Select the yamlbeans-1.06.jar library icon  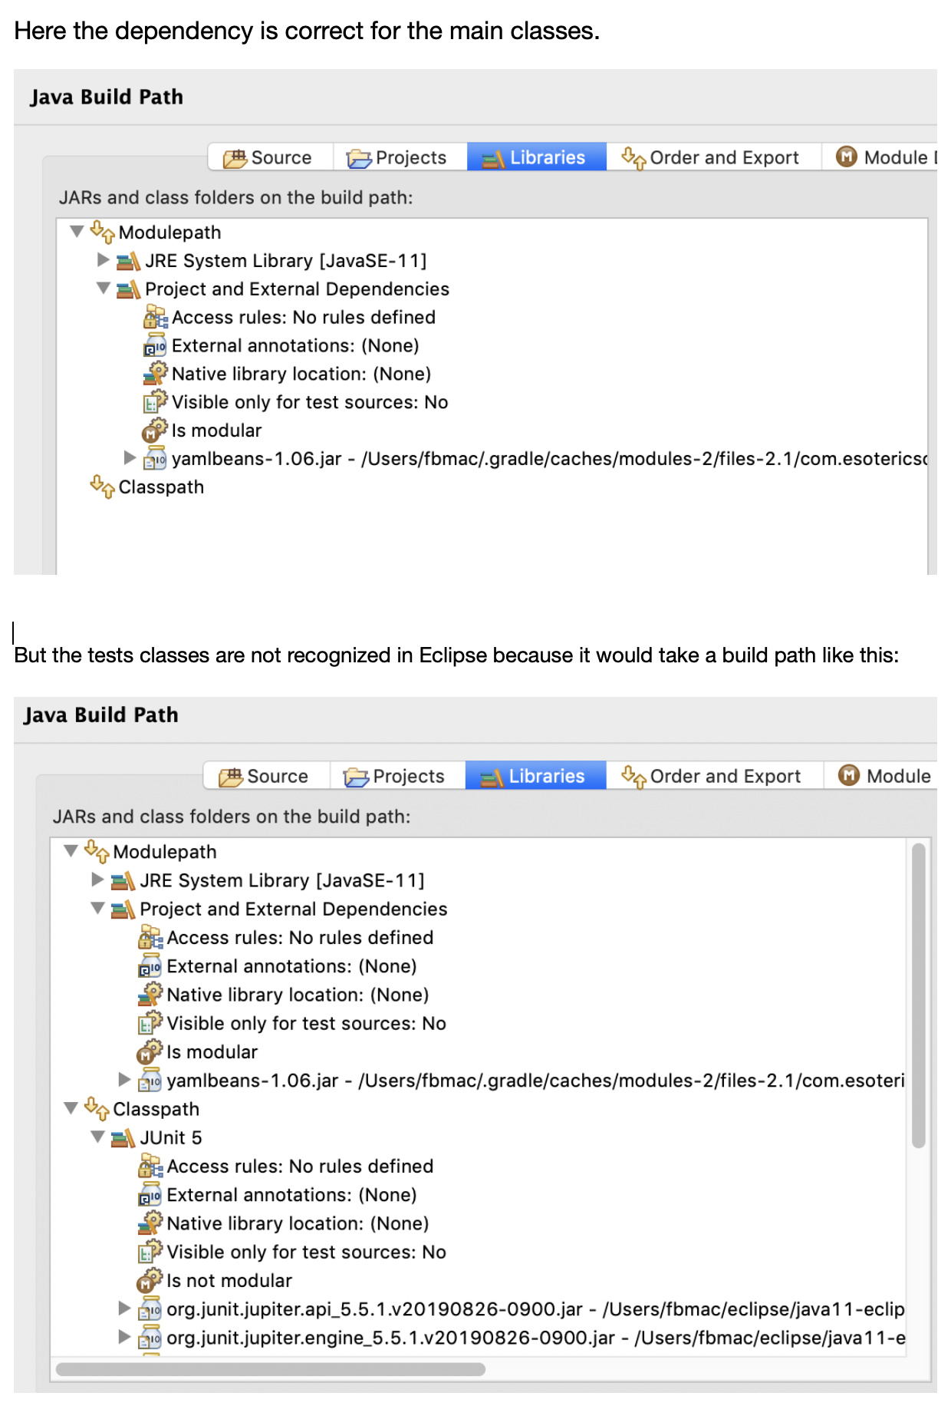(155, 460)
